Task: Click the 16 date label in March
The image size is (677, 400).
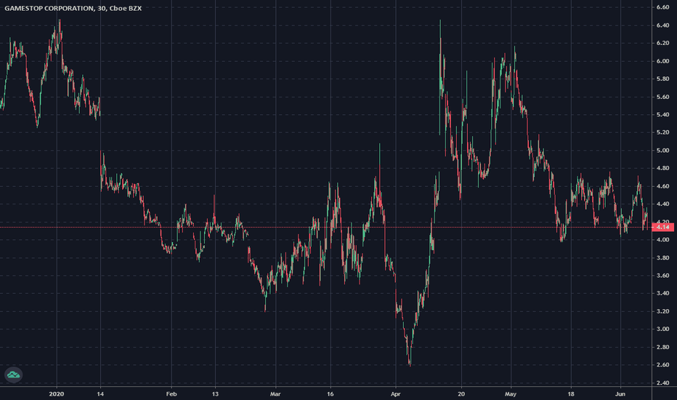Action: tap(331, 394)
